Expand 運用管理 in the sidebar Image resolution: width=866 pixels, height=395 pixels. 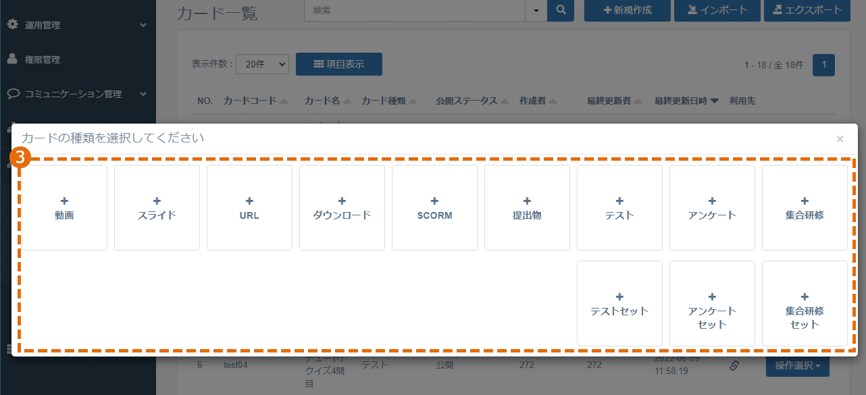click(x=78, y=25)
